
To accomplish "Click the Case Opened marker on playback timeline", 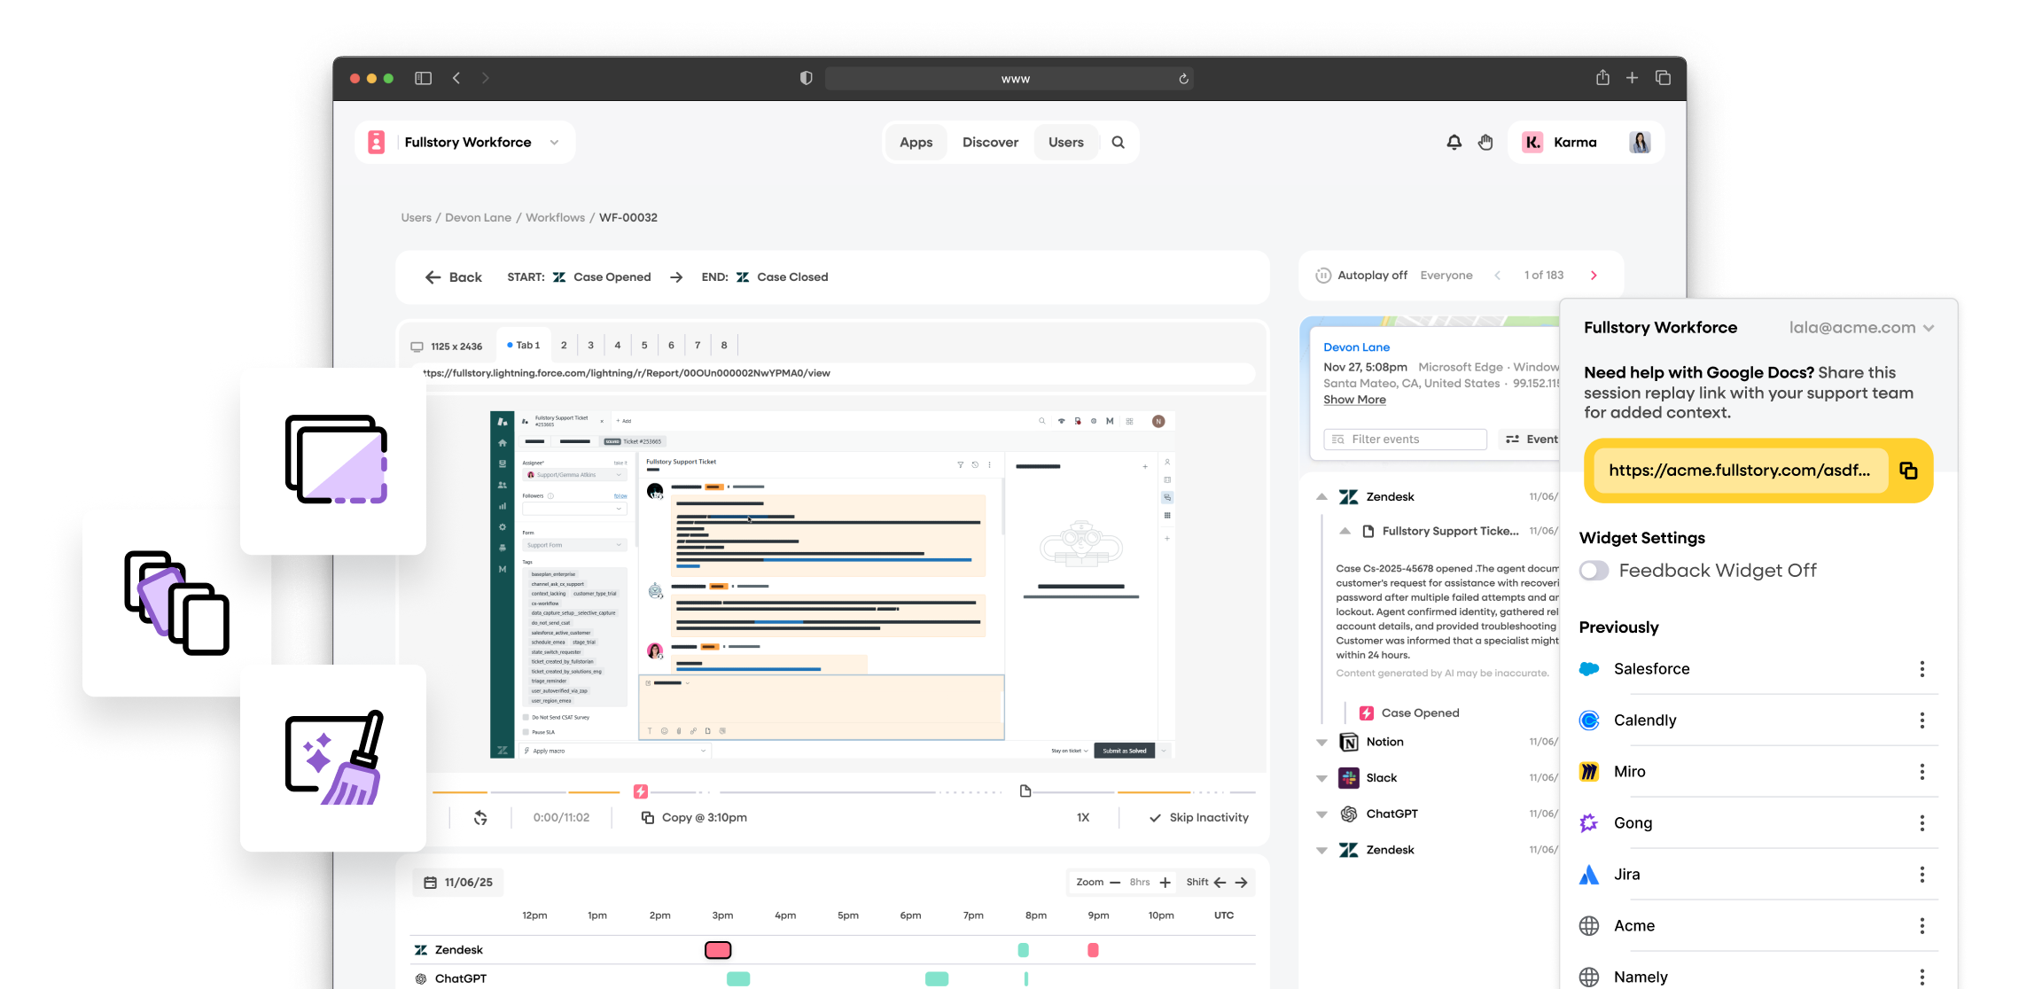I will pyautogui.click(x=641, y=791).
